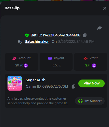Click the purple coin icon beside $3.11 profit
The width and height of the screenshot is (109, 127).
click(94, 66)
